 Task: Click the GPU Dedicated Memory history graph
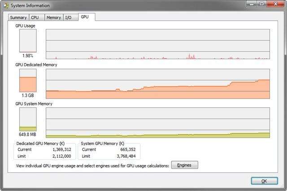(x=158, y=84)
